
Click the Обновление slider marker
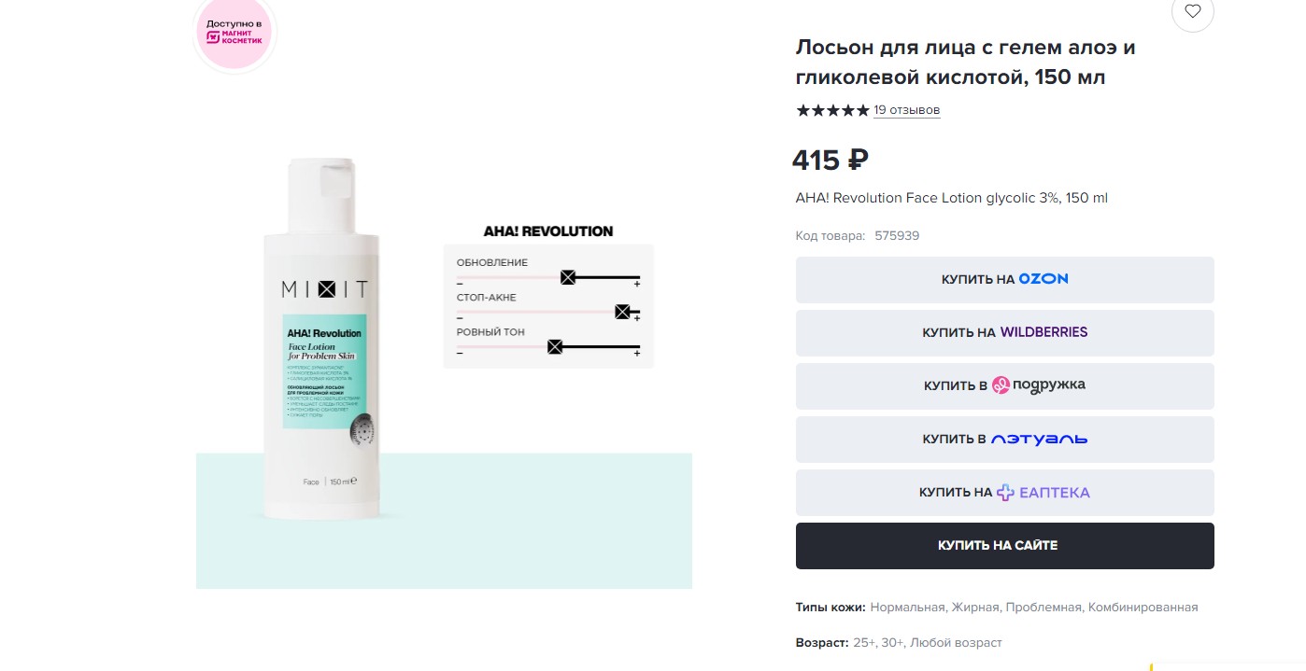567,277
